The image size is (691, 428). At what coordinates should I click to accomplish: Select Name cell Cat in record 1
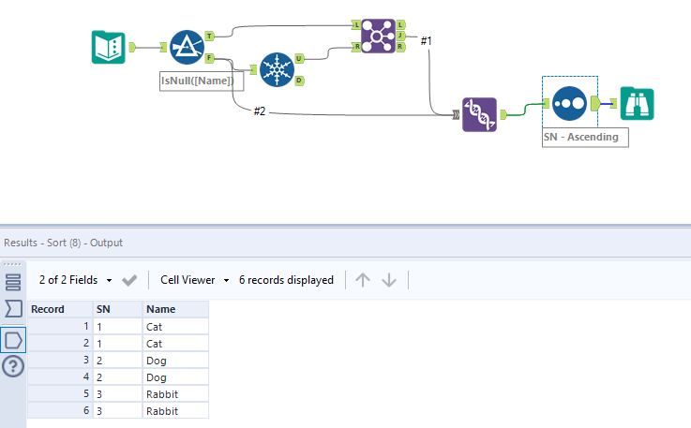pyautogui.click(x=175, y=327)
